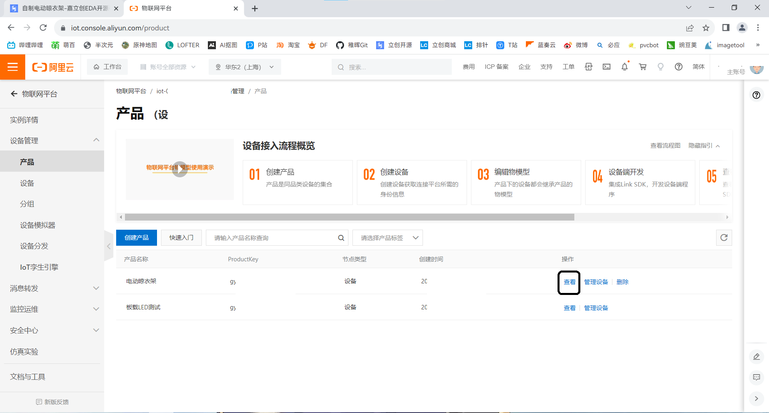Open 设备模拟器 in the sidebar
The width and height of the screenshot is (769, 413).
coord(38,225)
